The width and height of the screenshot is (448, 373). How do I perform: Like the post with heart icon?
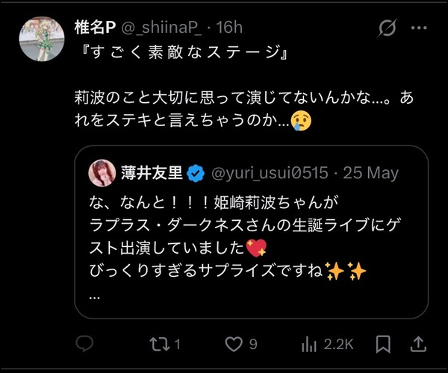(x=234, y=344)
